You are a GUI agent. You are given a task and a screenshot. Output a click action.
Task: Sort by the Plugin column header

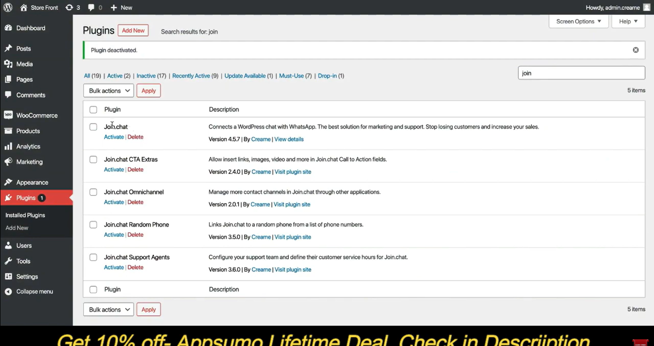[113, 109]
